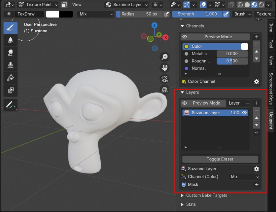
Task: Switch to rendered shading
Action: pos(261,5)
